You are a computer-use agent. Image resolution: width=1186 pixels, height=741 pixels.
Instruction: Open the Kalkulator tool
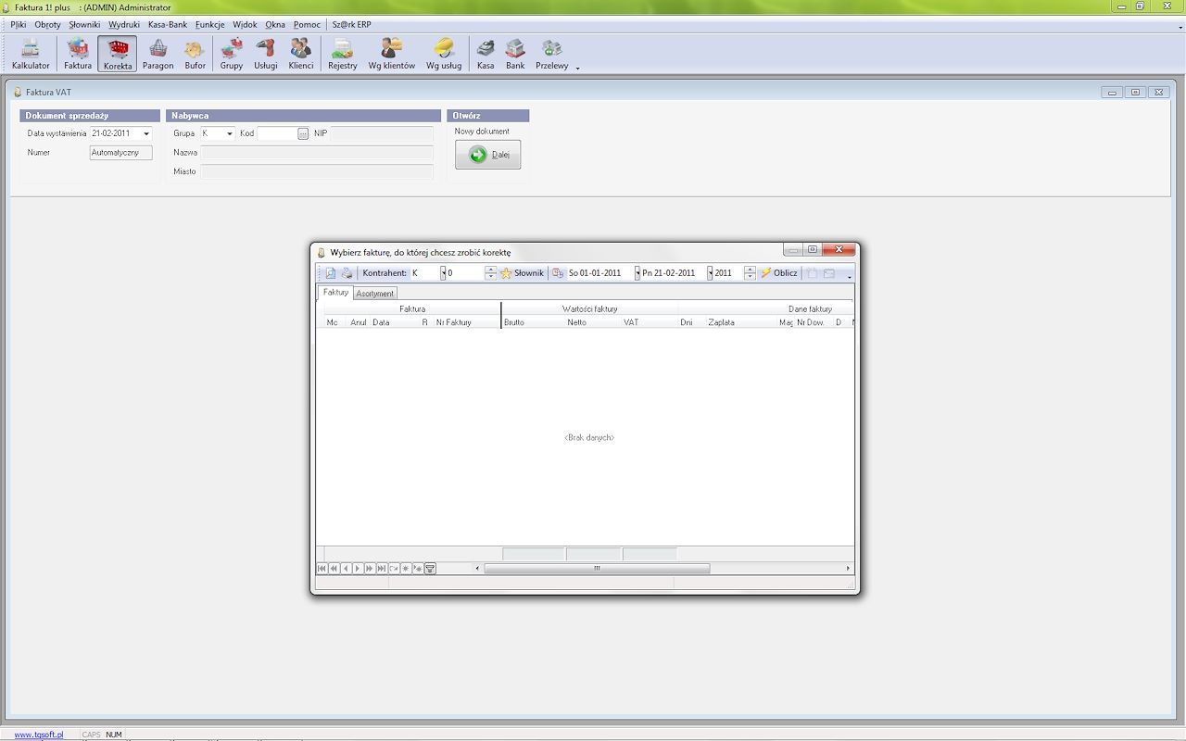[x=31, y=54]
